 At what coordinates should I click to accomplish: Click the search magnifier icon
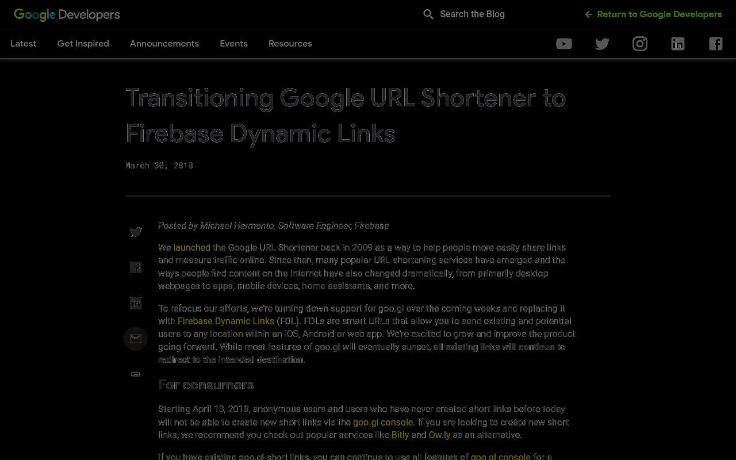[x=428, y=14]
